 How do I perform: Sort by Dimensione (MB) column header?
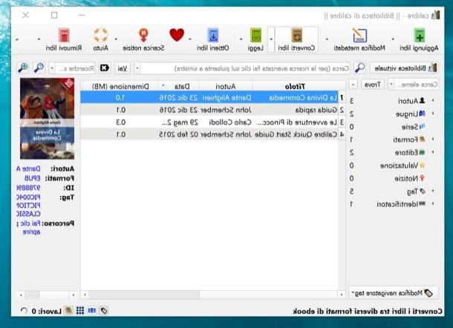click(120, 86)
